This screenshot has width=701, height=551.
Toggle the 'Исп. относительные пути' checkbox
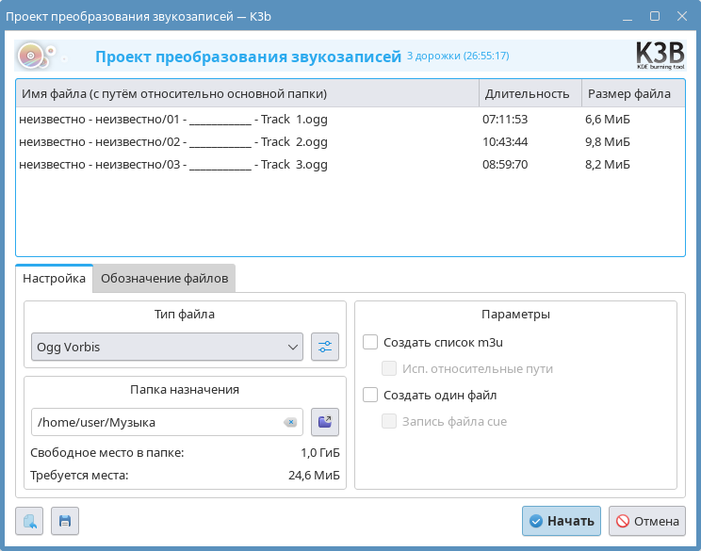[389, 368]
